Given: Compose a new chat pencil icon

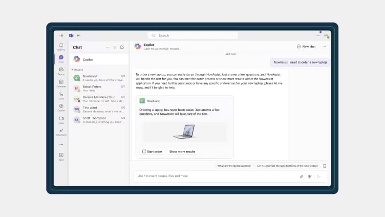Looking at the screenshot, I should point(122,47).
